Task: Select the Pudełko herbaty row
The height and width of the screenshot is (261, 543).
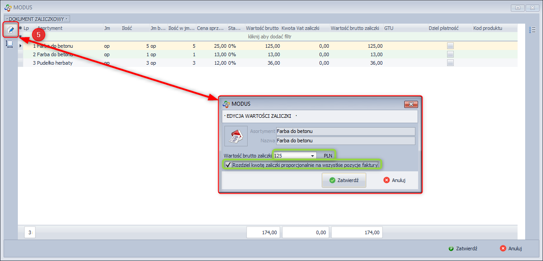Action: click(x=53, y=63)
